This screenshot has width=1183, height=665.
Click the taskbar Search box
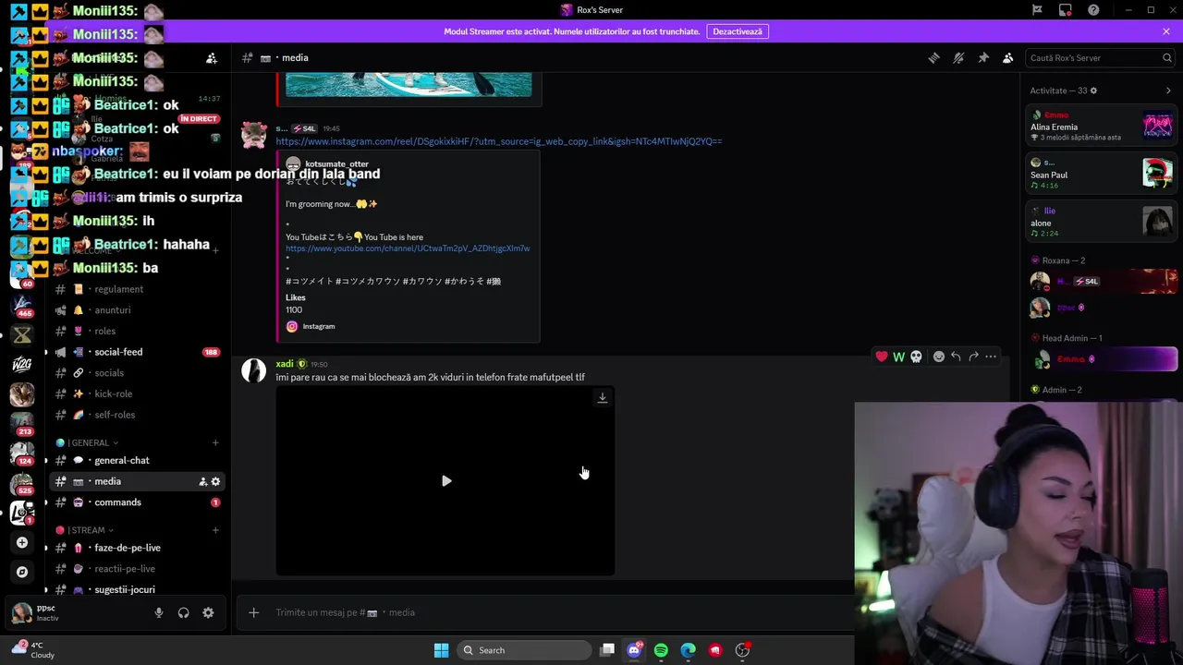(x=524, y=650)
